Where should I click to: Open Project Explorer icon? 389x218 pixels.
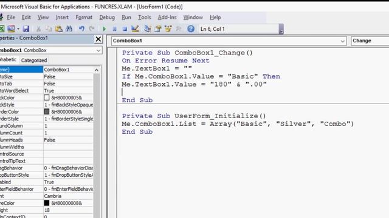point(148,29)
